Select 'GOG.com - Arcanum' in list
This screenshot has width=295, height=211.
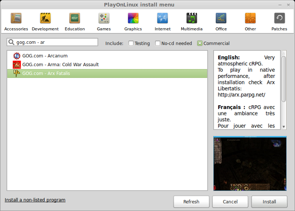coord(107,56)
